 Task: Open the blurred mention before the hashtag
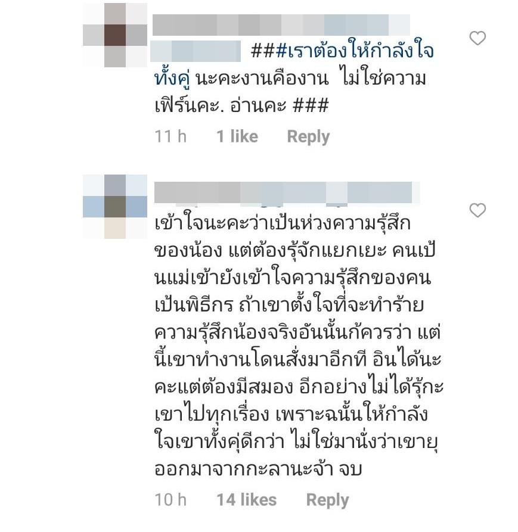(196, 51)
